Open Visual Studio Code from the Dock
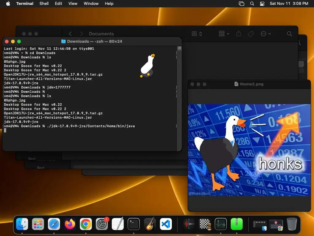This screenshot has width=314, height=236. pyautogui.click(x=166, y=224)
